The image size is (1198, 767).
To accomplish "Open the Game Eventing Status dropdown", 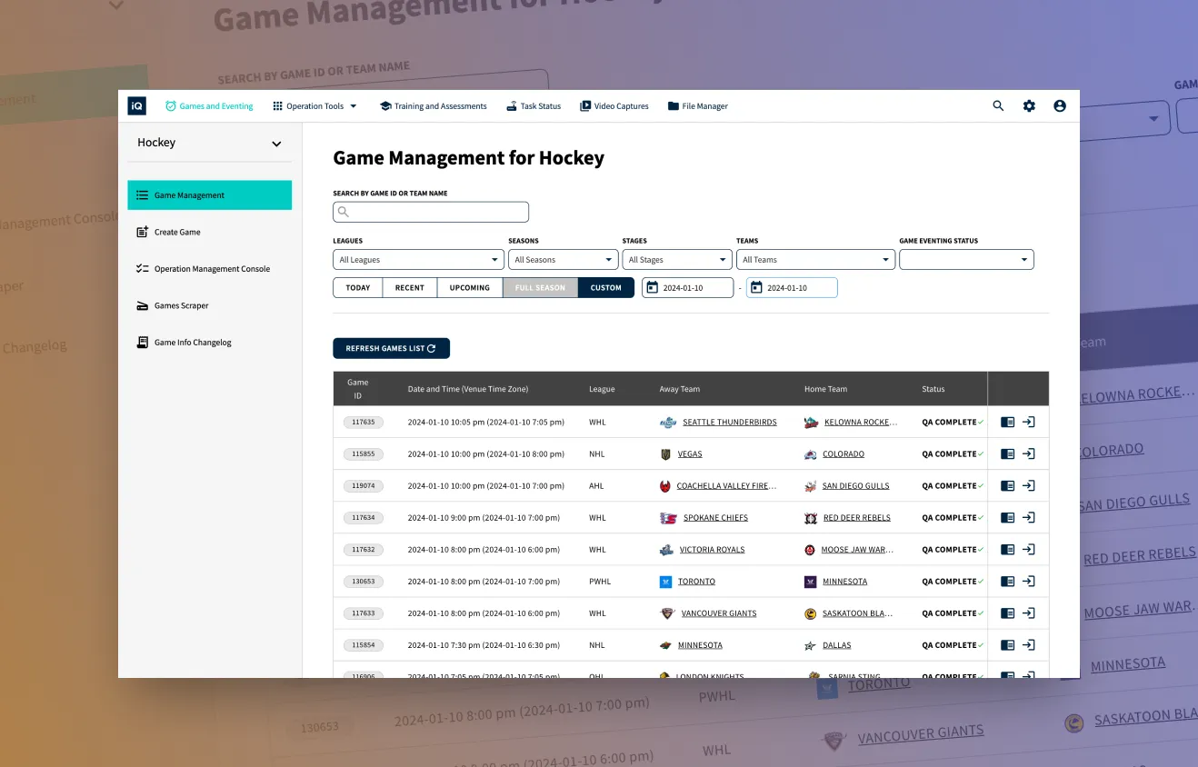I will tap(966, 260).
